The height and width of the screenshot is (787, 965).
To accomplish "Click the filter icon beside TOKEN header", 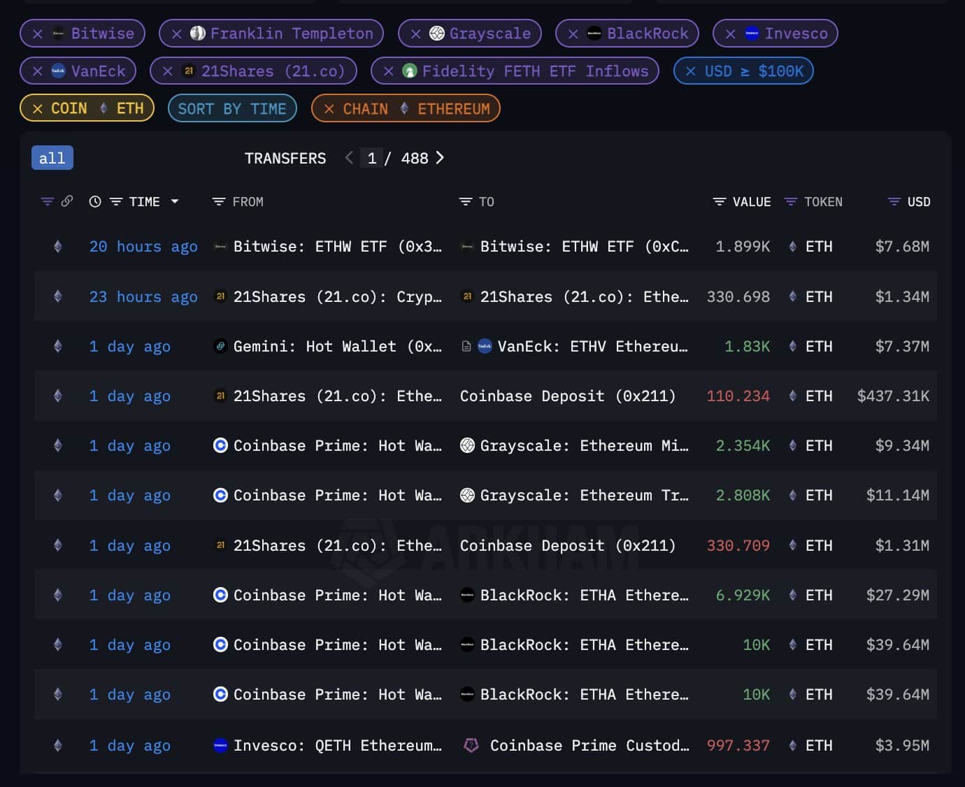I will coord(790,202).
